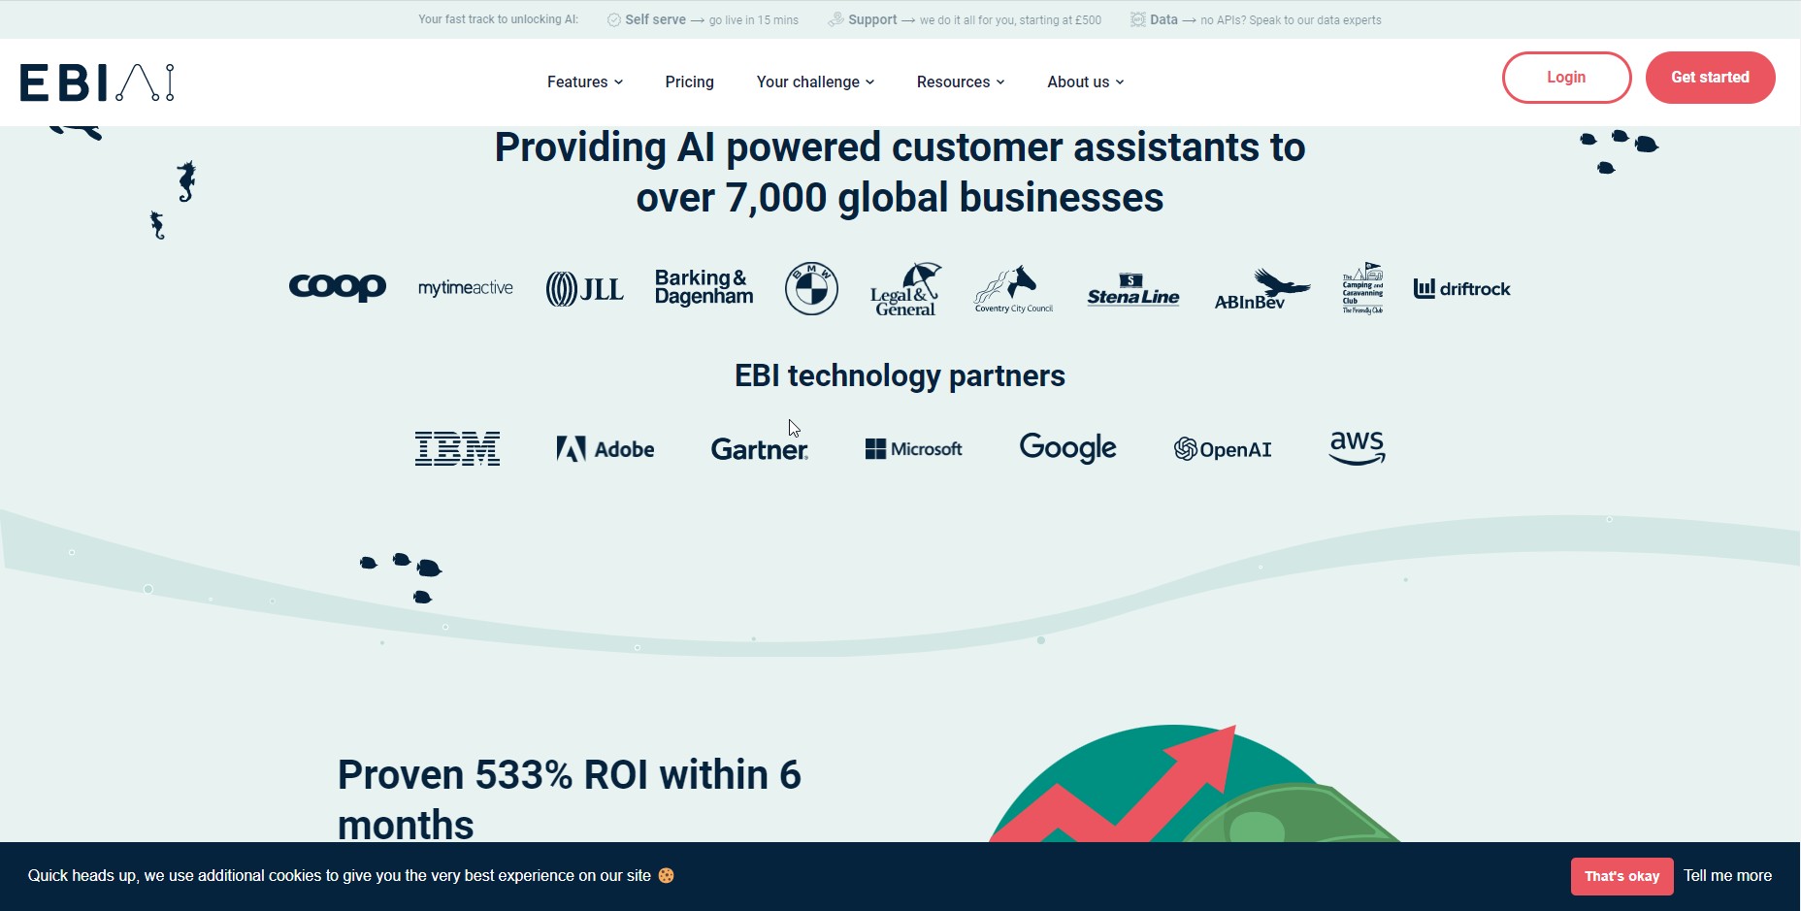The width and height of the screenshot is (1801, 911).
Task: Click the Adobe partner logo
Action: pos(606,449)
